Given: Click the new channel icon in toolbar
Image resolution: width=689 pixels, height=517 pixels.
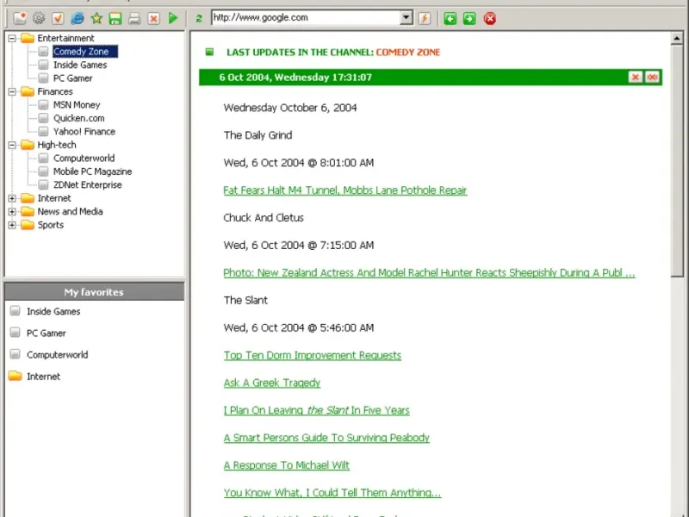Looking at the screenshot, I should pos(20,18).
